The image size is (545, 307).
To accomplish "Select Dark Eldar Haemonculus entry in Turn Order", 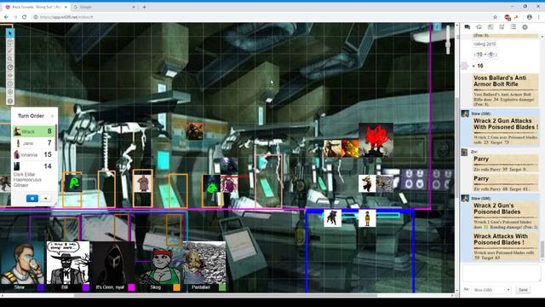I will [x=33, y=174].
